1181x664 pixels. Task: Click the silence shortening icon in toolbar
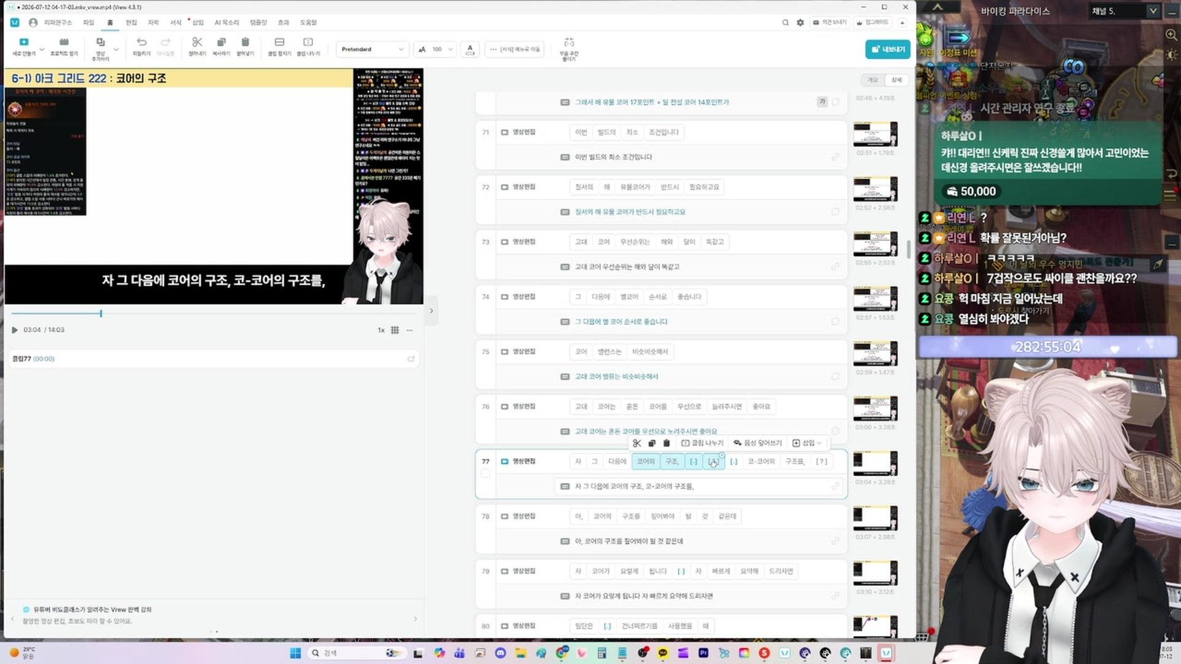[569, 42]
